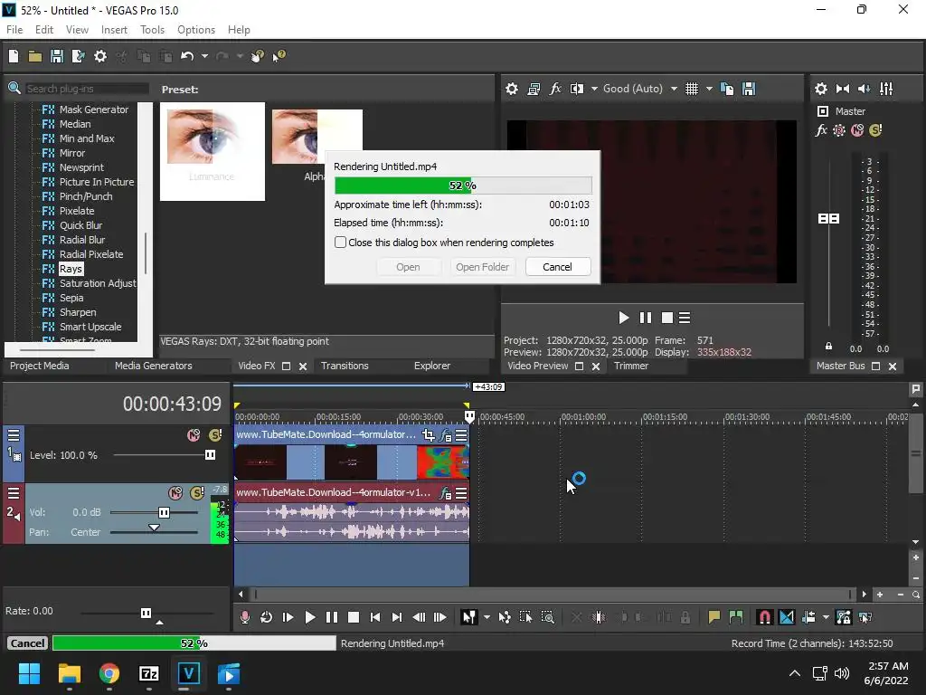926x695 pixels.
Task: Save project using the floppy disk icon
Action: coord(57,56)
